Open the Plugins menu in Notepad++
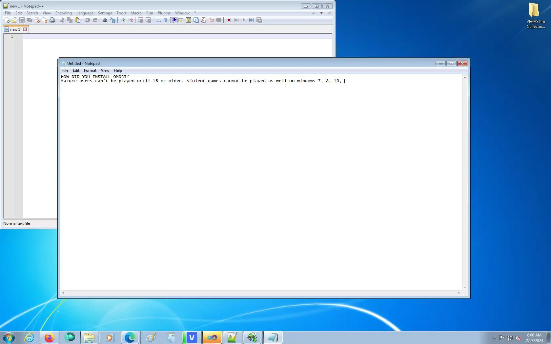Image resolution: width=551 pixels, height=344 pixels. [x=164, y=13]
